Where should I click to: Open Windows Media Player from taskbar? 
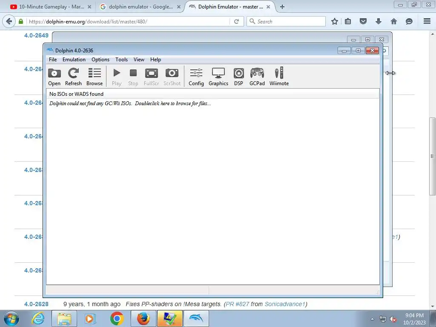coord(90,318)
